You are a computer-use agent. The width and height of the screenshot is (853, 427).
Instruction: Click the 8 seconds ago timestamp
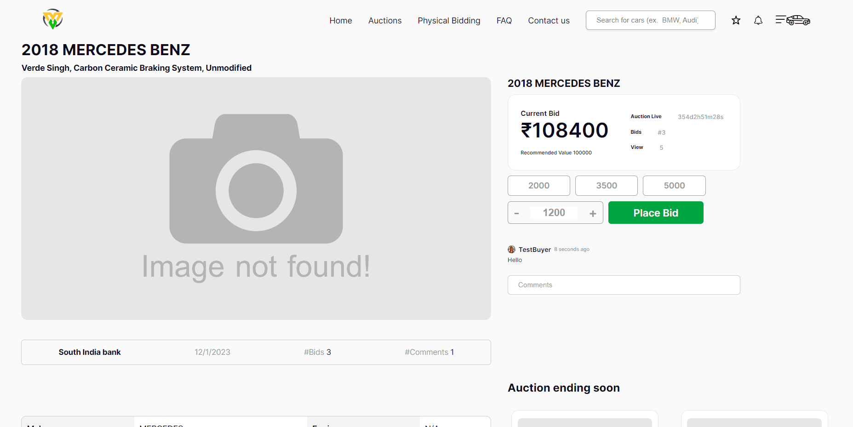pyautogui.click(x=572, y=250)
